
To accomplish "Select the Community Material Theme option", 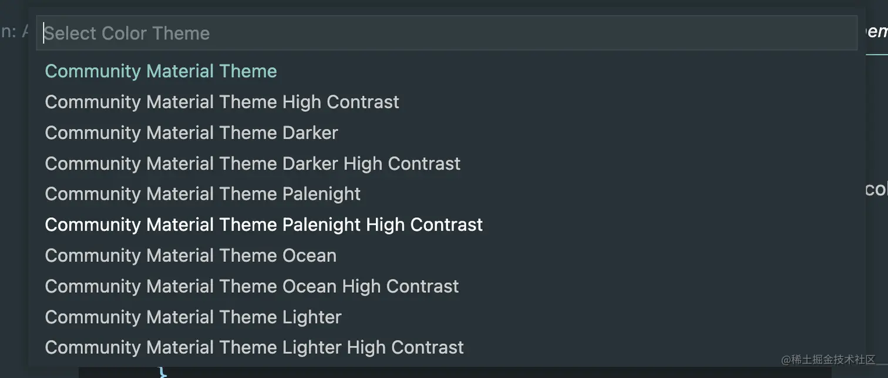I will tap(161, 71).
